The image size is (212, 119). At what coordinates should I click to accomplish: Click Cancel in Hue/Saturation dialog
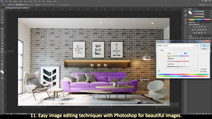click(204, 49)
